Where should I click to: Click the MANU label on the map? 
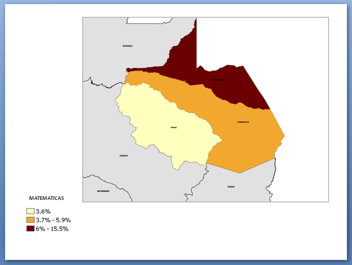click(x=173, y=127)
